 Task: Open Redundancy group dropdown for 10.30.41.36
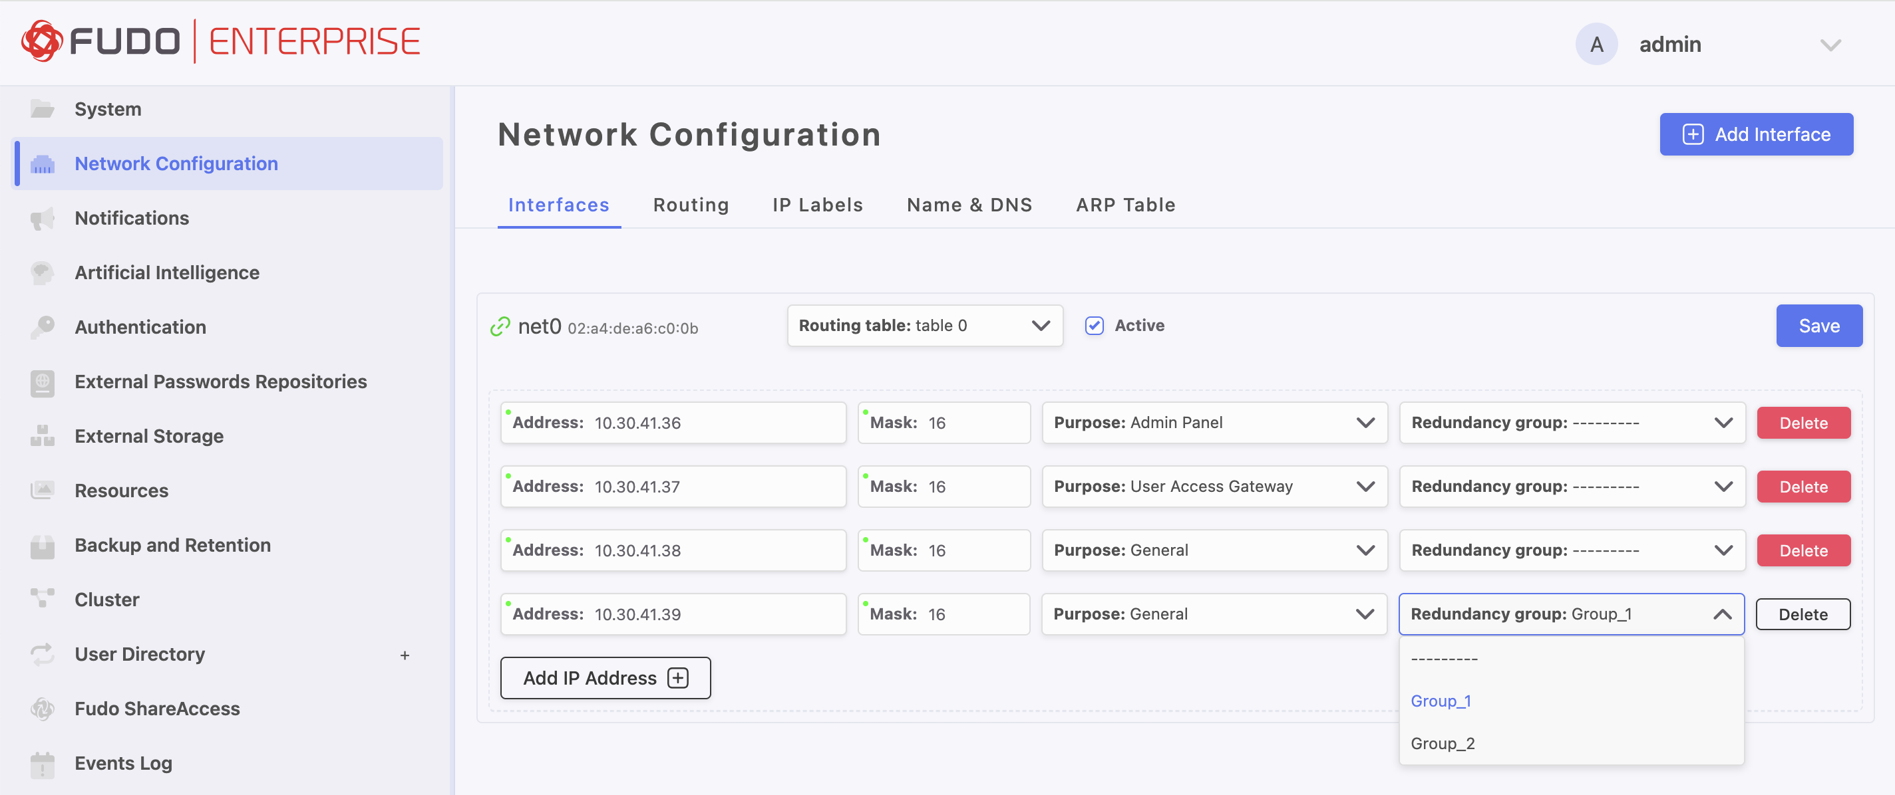tap(1572, 423)
